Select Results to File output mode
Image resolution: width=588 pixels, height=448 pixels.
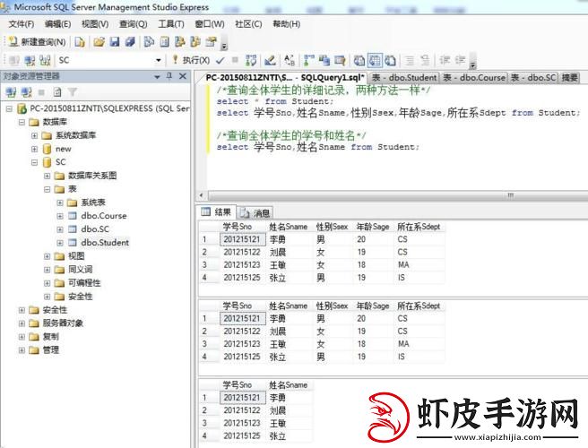click(x=390, y=60)
